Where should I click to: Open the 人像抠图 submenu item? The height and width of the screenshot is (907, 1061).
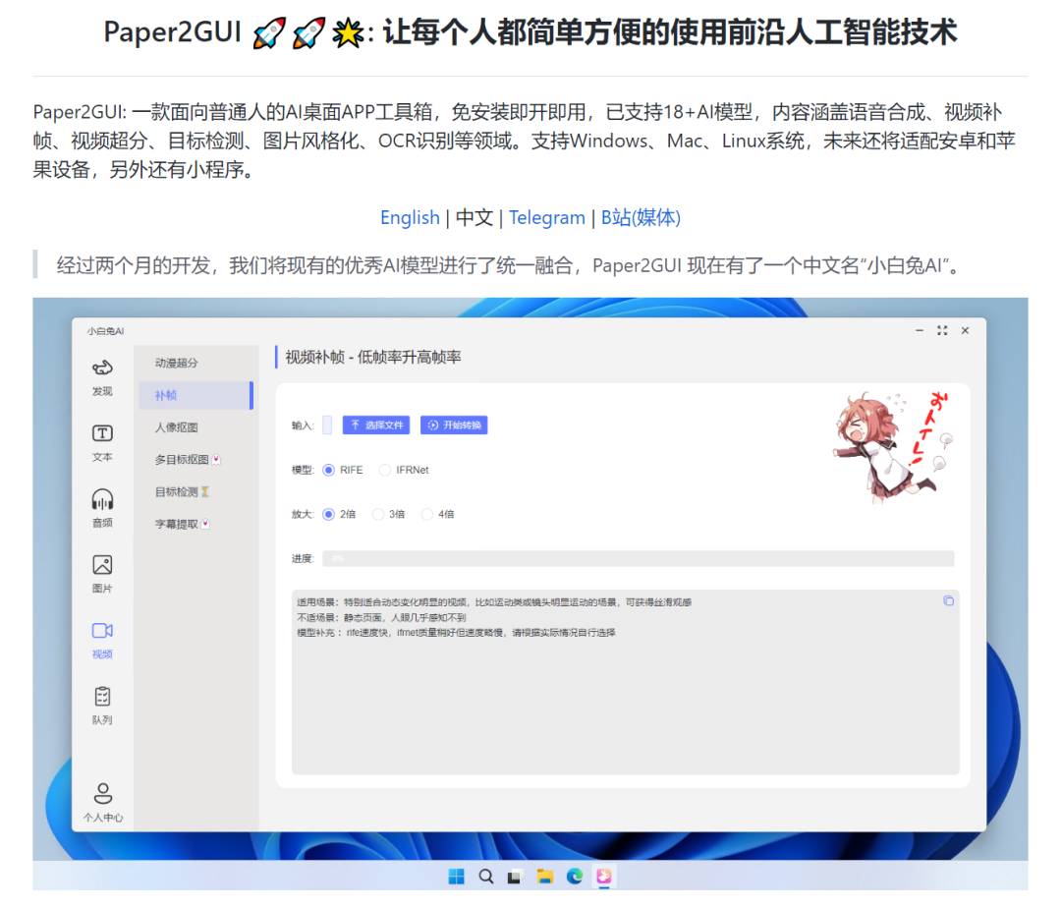(196, 427)
